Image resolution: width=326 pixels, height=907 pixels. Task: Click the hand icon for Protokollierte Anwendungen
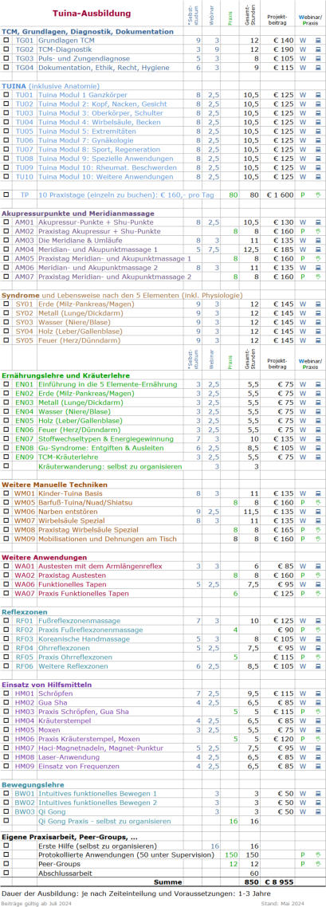318,854
